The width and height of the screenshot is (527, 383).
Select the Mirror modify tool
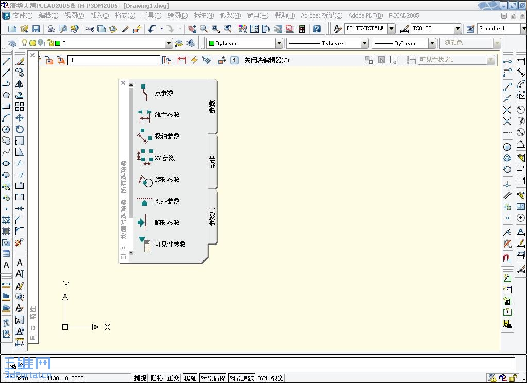pos(20,84)
